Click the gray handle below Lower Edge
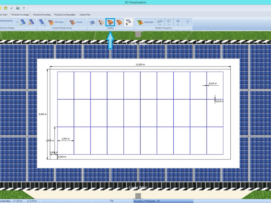The width and height of the screenshot is (271, 203). (x=138, y=196)
